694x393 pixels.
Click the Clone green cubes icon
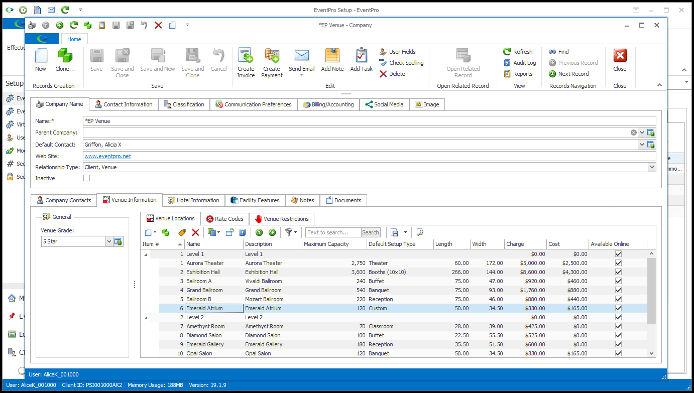tap(65, 56)
